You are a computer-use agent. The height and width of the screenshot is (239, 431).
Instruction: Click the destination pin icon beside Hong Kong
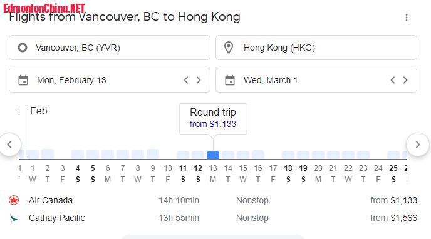coord(229,48)
